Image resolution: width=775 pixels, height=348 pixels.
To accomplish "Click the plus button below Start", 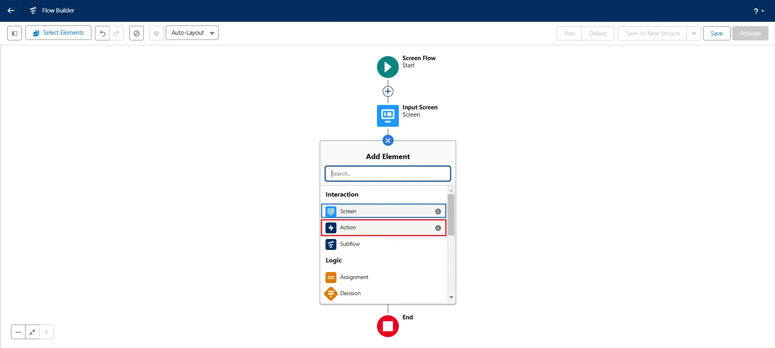I will 388,91.
